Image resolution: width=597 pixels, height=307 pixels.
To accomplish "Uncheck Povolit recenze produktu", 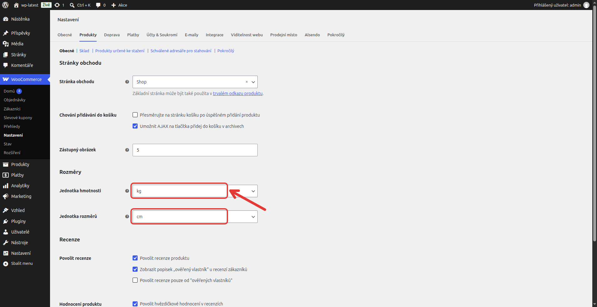I will tap(135, 258).
